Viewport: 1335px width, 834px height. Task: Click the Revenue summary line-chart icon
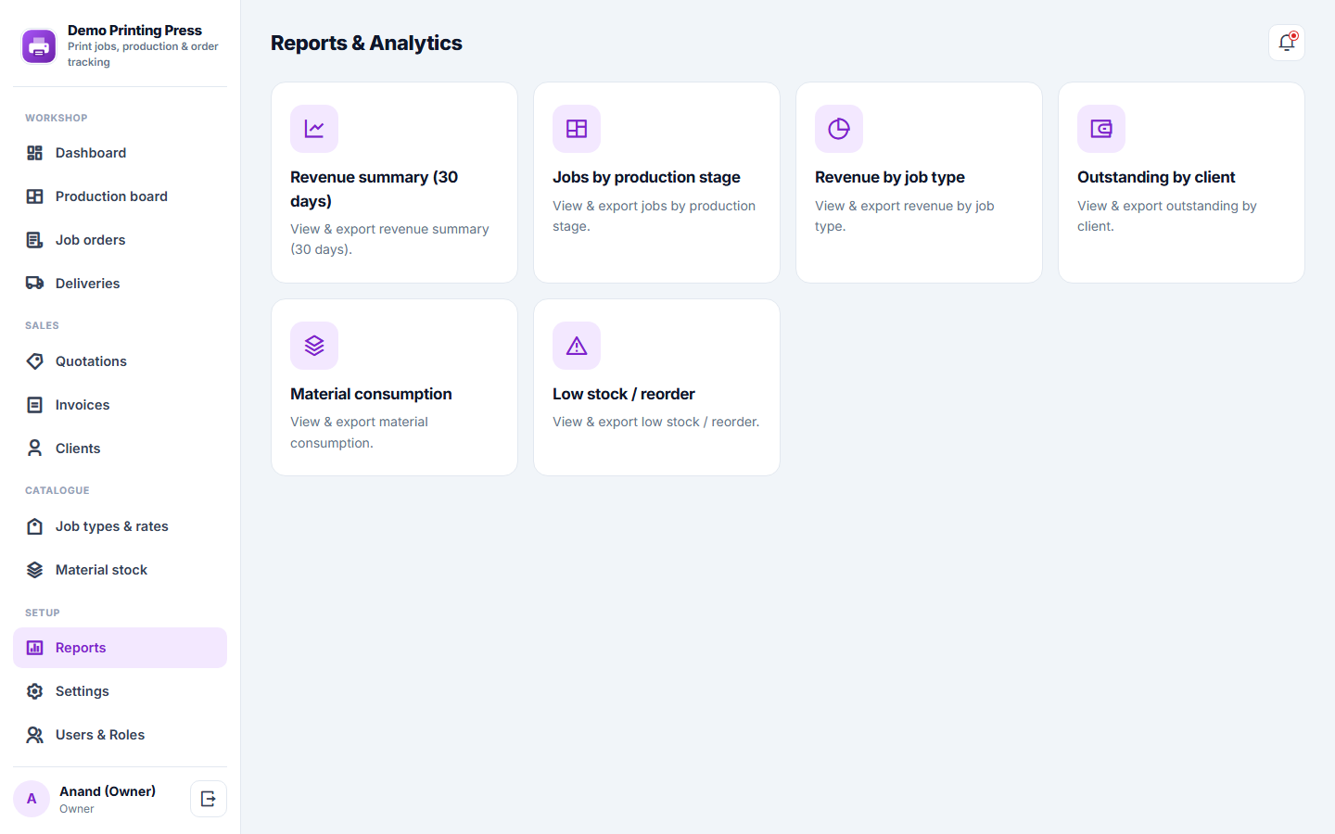pos(314,129)
